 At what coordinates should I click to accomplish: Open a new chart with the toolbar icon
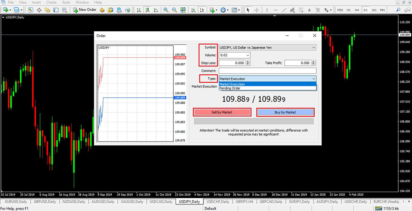(5, 10)
